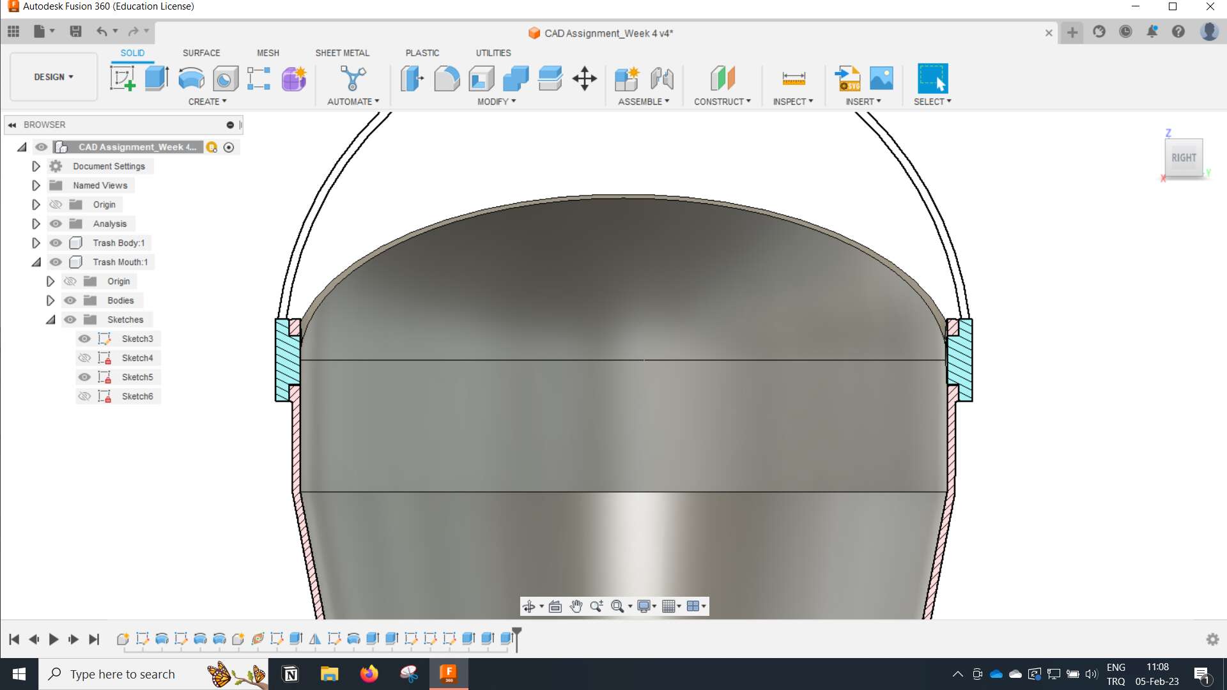The image size is (1227, 690).
Task: Select the Pan hand tool in navigation bar
Action: 576,606
